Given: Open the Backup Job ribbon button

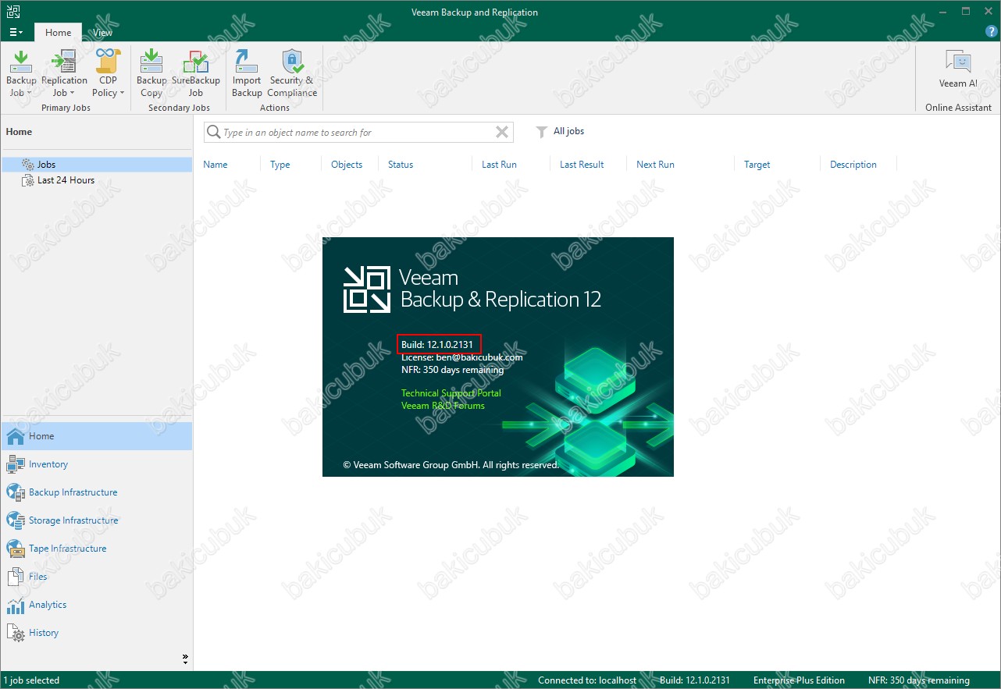Looking at the screenshot, I should (21, 73).
